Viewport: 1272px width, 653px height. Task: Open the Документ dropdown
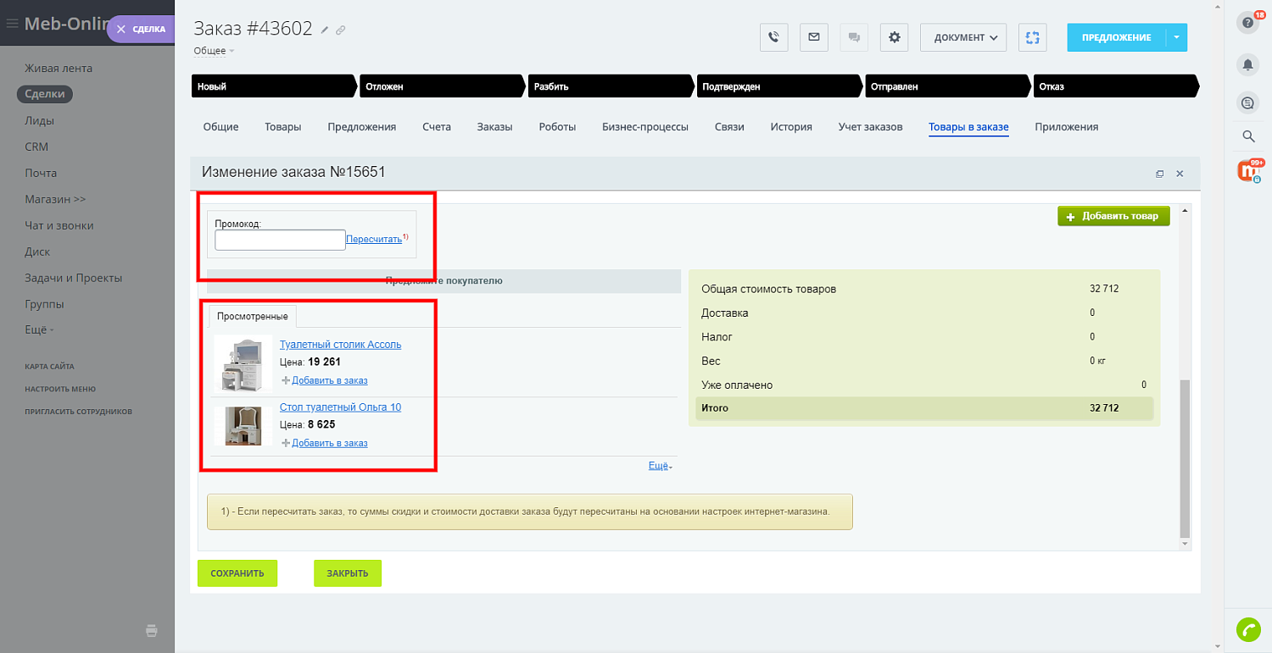pyautogui.click(x=962, y=37)
